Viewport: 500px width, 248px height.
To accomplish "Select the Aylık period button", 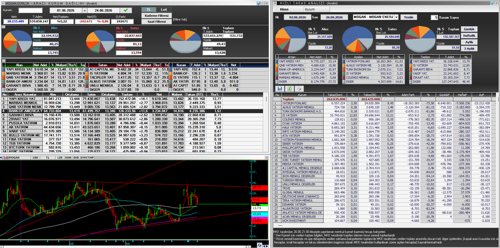I will 469,42.
